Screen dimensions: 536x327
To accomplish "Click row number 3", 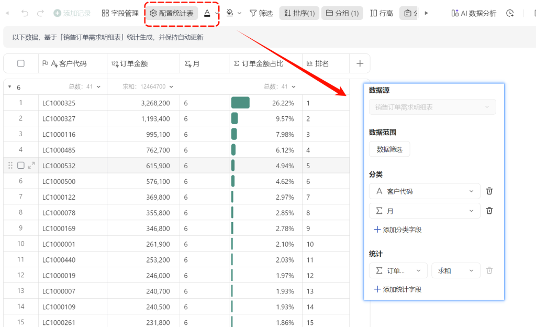I will [x=20, y=134].
